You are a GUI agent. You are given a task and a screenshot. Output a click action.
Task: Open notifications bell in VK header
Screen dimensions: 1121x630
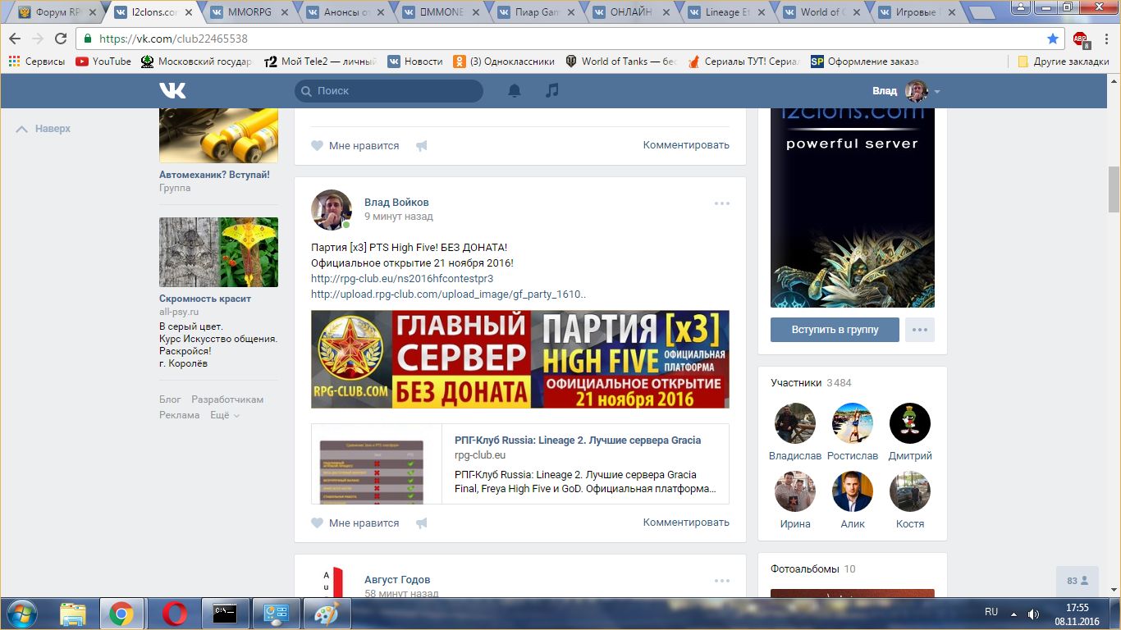(x=515, y=91)
